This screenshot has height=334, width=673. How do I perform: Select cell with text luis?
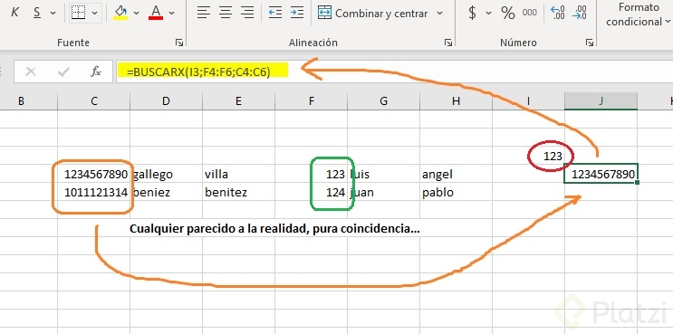(384, 174)
